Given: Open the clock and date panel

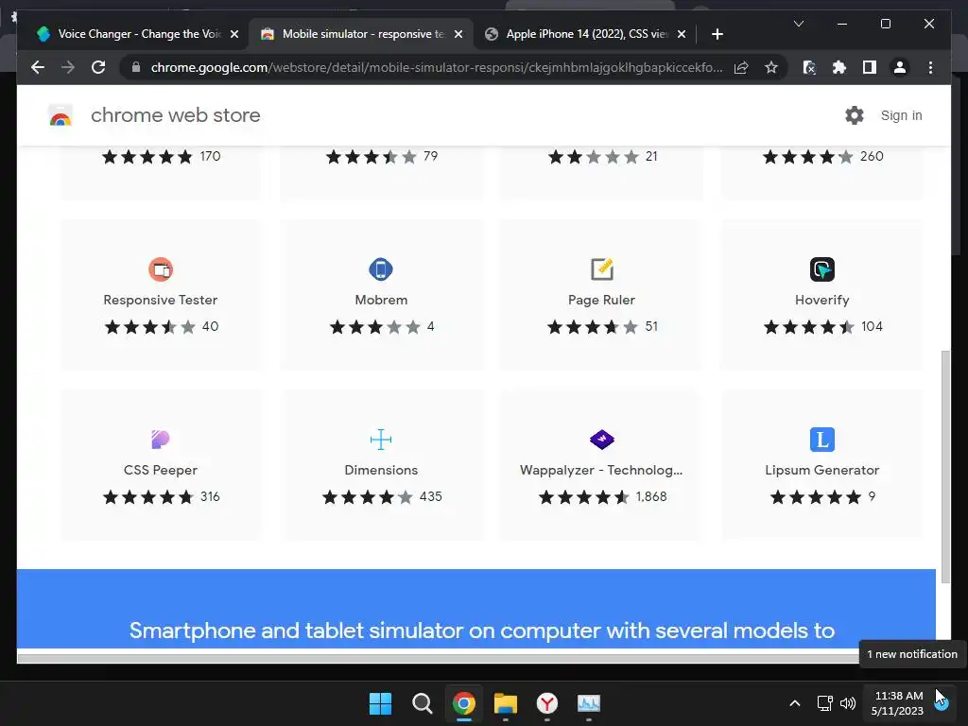Looking at the screenshot, I should [x=898, y=703].
